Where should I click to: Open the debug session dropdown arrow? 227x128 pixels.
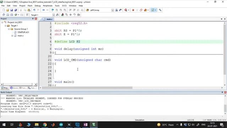pyautogui.click(x=128, y=10)
